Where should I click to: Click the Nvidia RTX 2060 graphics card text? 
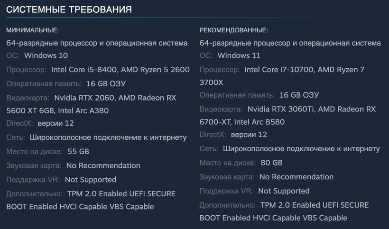[83, 98]
